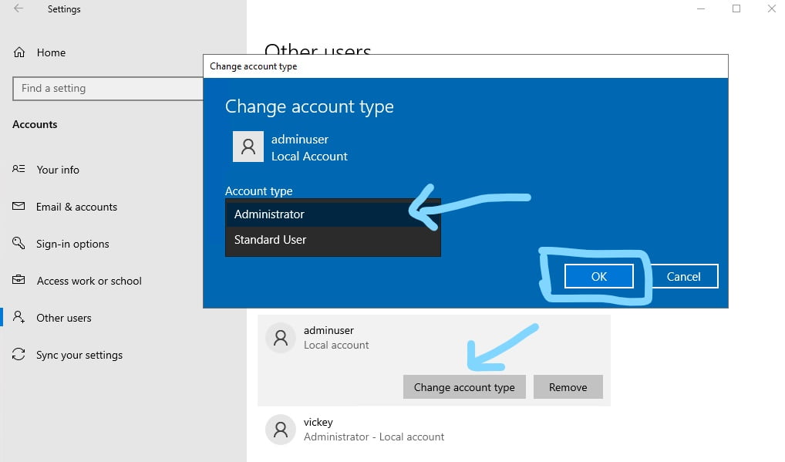The height and width of the screenshot is (462, 785).
Task: Click the Other users person-plus icon
Action: coord(19,317)
